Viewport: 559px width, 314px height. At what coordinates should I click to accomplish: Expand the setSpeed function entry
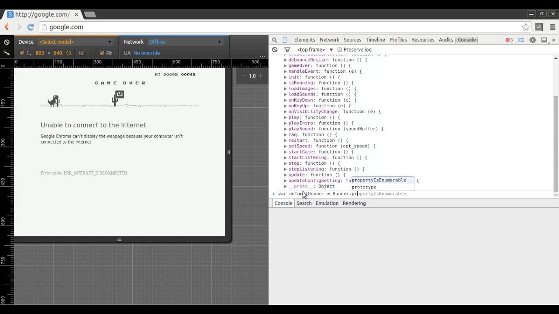tap(285, 146)
